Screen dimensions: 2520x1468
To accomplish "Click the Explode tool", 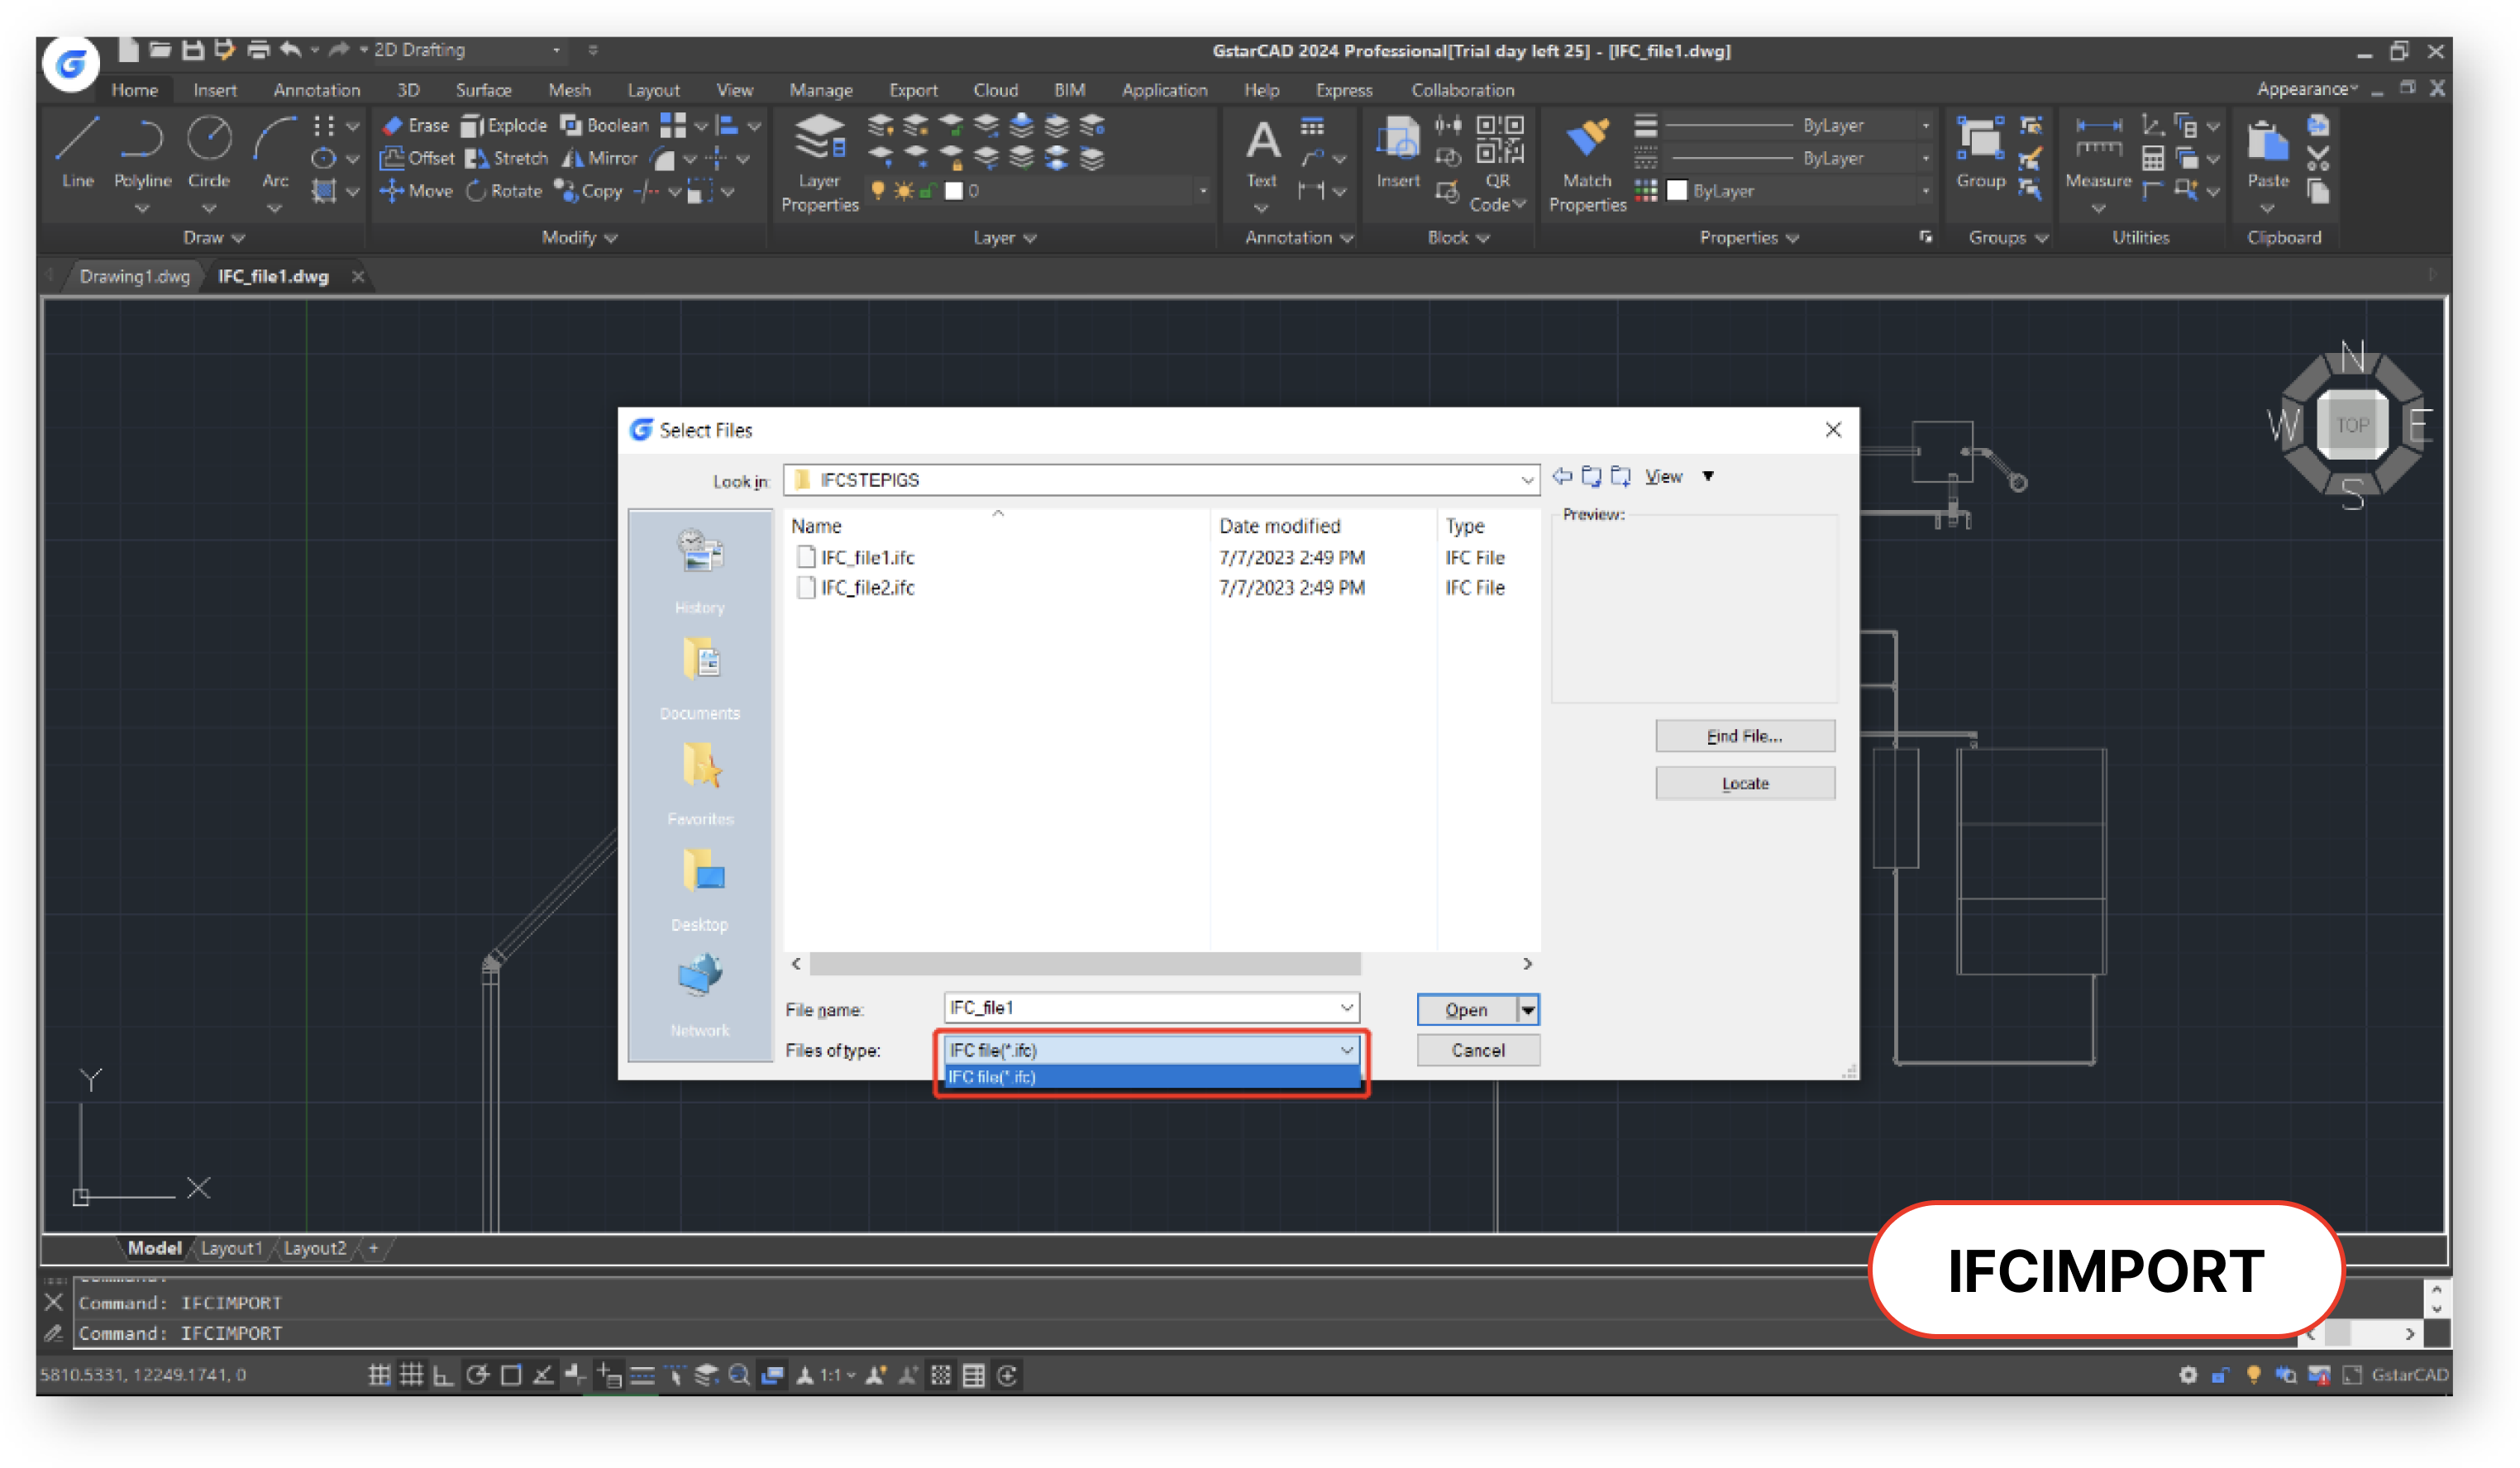I will (505, 125).
